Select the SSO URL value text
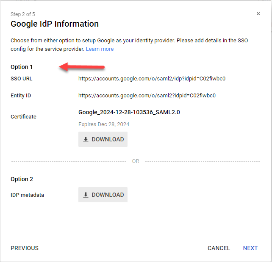This screenshot has width=272, height=262. point(152,79)
